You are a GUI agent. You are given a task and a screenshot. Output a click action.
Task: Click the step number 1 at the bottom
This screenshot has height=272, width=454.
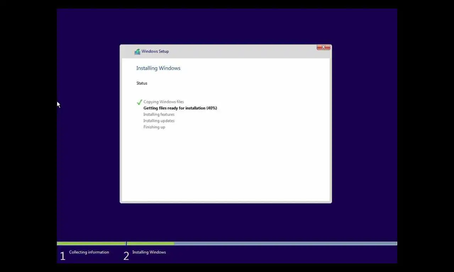tap(63, 256)
